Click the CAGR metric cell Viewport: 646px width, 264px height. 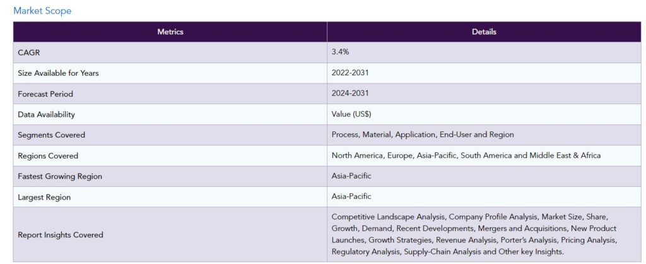click(x=29, y=52)
